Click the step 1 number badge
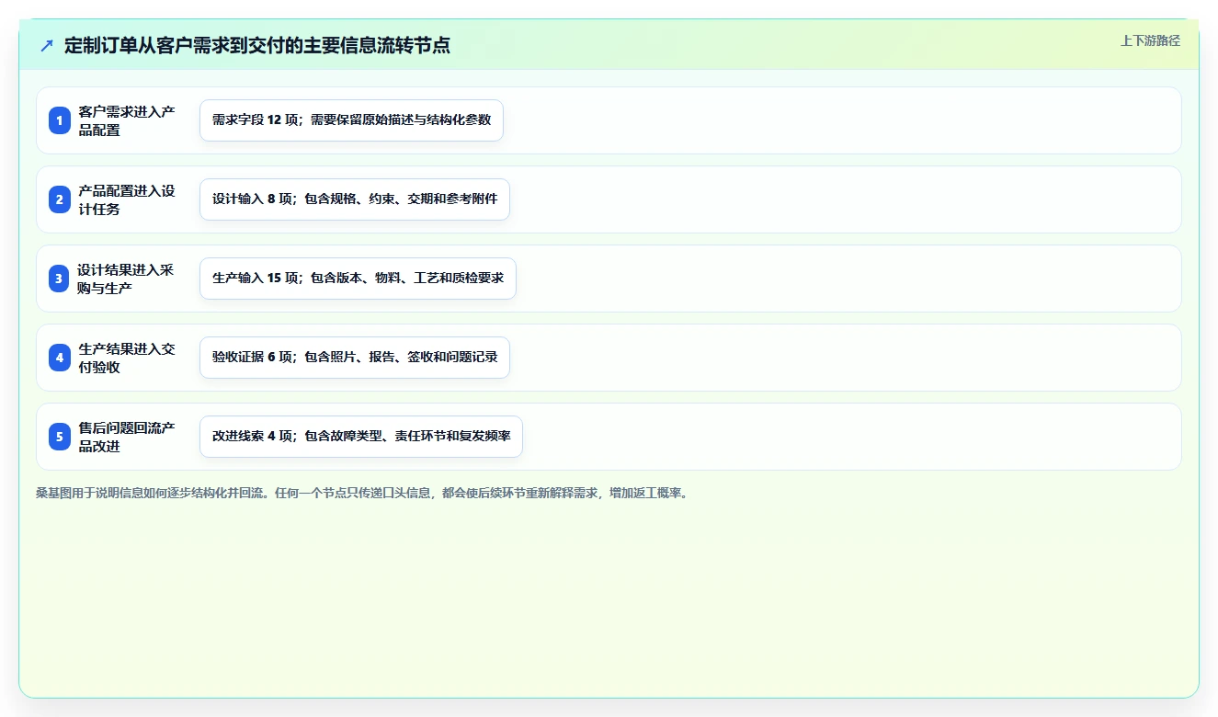This screenshot has height=717, width=1218. 60,120
